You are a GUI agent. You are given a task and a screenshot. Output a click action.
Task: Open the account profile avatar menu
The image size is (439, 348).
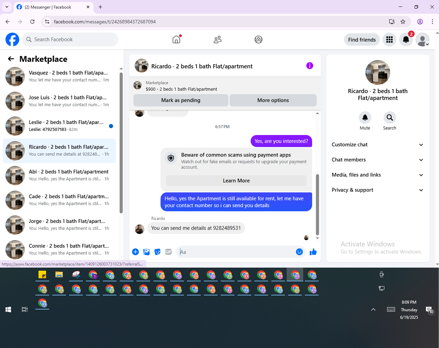pyautogui.click(x=422, y=40)
